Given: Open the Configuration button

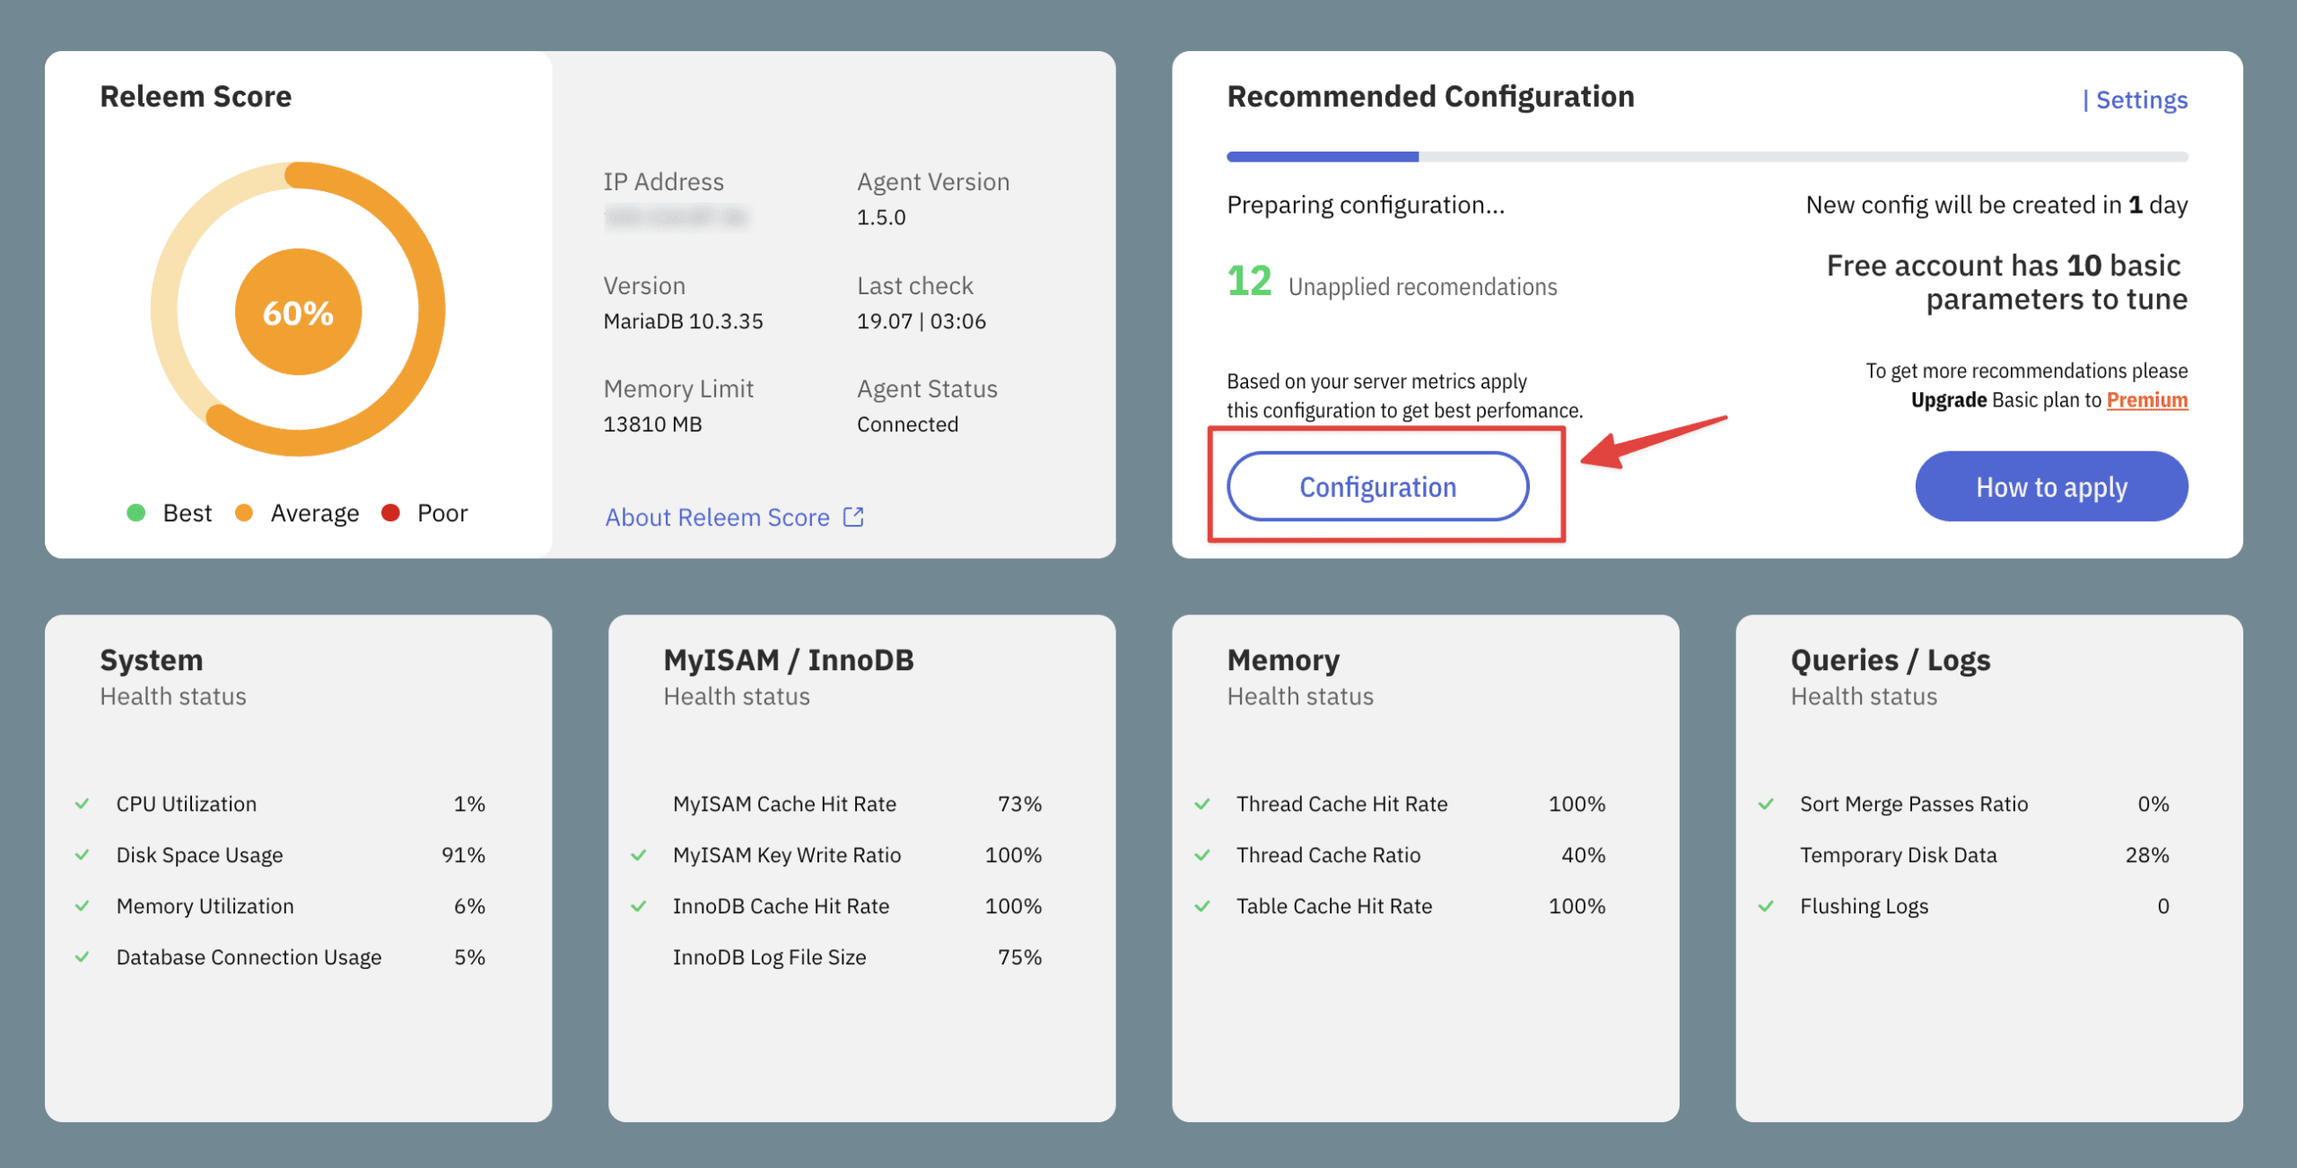Looking at the screenshot, I should click(1377, 486).
